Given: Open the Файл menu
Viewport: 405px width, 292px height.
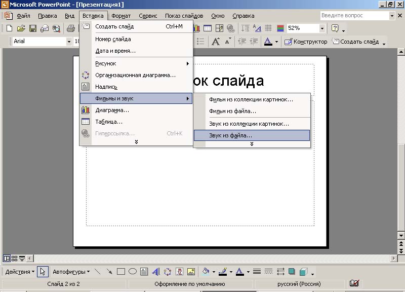Looking at the screenshot, I should [x=23, y=16].
